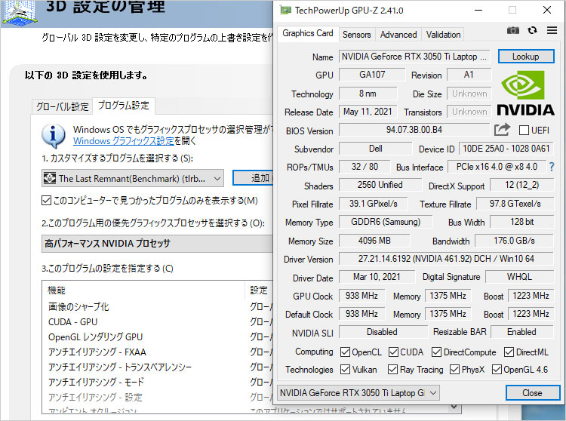Click the info icon in NVIDIA Control Panel

coord(54,136)
